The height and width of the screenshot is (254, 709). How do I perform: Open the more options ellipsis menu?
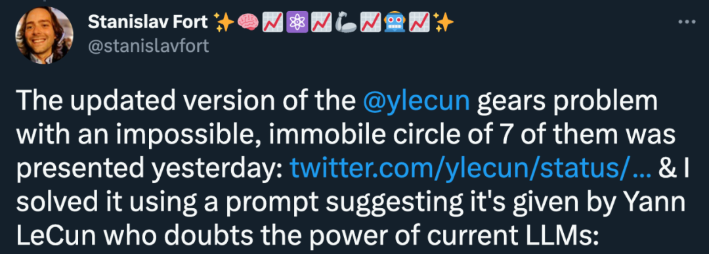687,22
